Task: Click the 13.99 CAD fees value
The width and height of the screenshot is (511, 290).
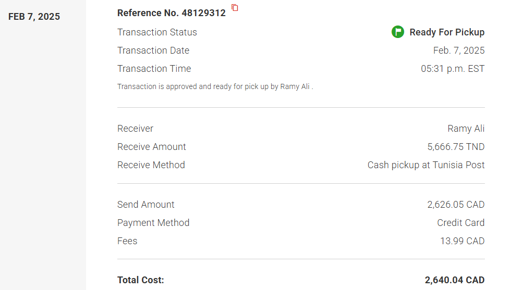Action: pos(462,241)
